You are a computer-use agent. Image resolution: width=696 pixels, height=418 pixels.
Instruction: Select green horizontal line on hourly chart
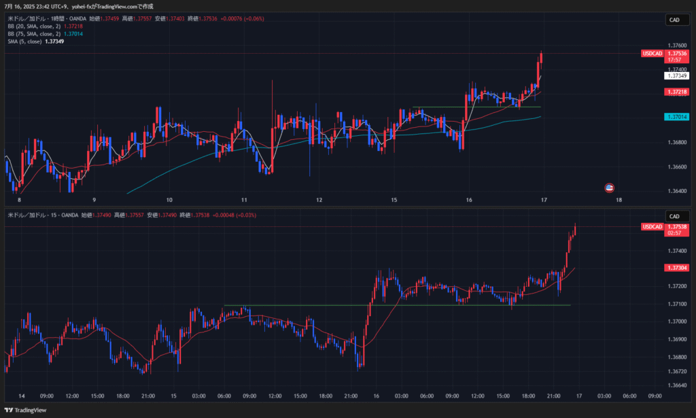click(x=476, y=107)
